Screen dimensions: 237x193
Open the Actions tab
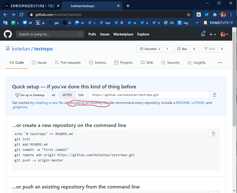tap(97, 62)
